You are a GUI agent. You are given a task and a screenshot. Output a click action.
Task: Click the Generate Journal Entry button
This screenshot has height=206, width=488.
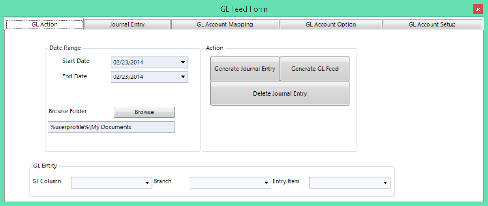click(245, 69)
